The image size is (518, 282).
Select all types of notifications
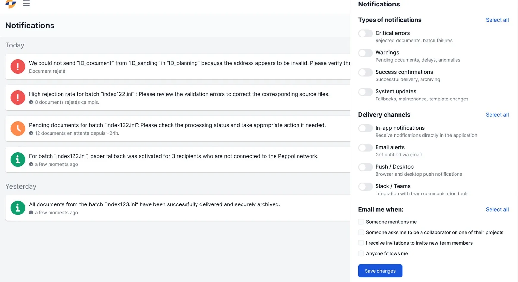(497, 20)
